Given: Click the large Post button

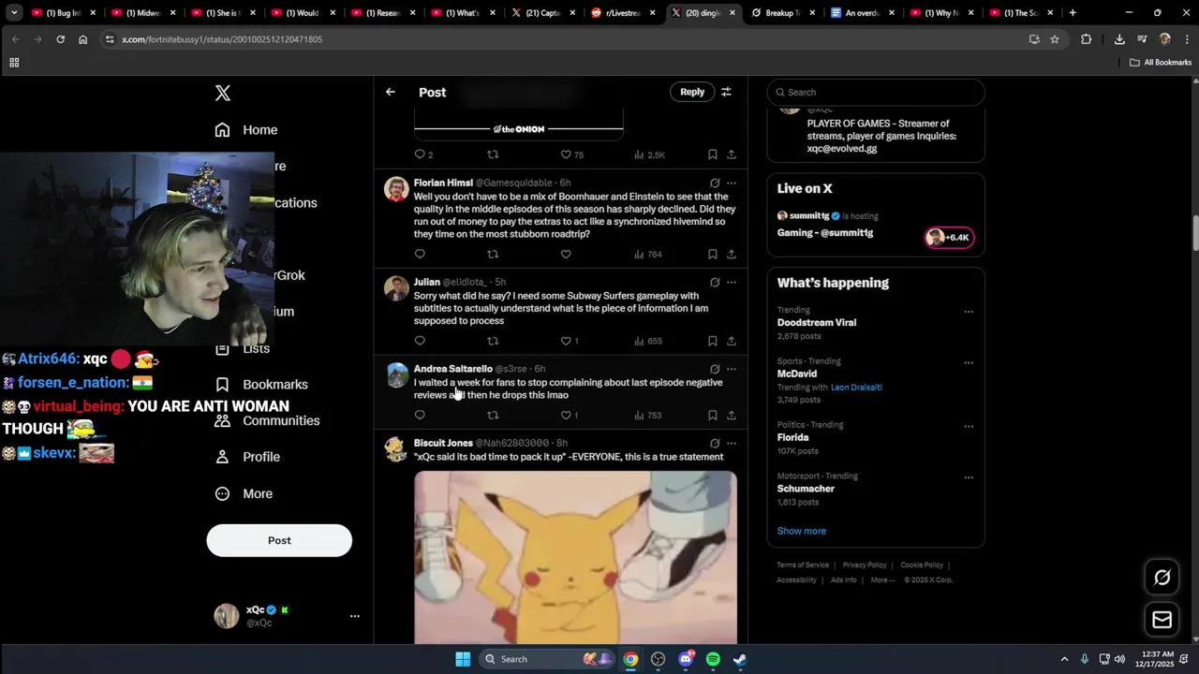Looking at the screenshot, I should coord(279,540).
